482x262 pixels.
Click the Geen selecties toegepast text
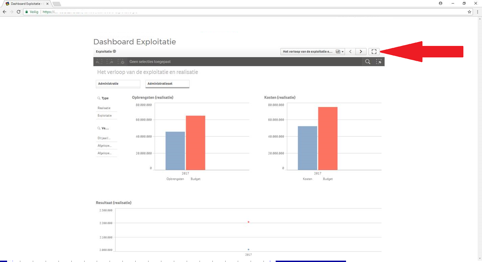coord(150,62)
